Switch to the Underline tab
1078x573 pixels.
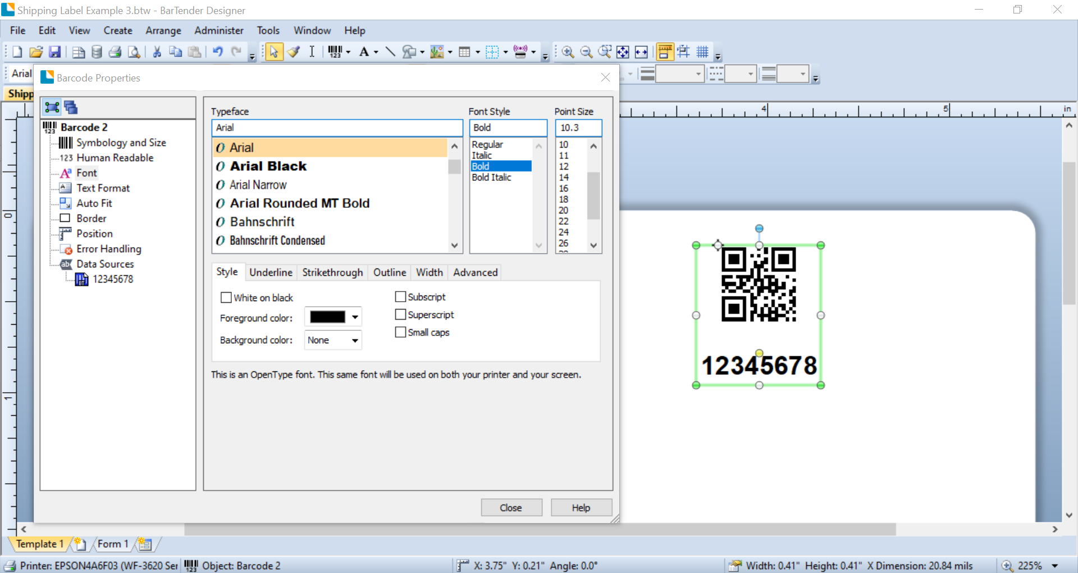coord(271,272)
